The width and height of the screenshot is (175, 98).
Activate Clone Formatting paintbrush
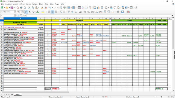(x=42, y=8)
